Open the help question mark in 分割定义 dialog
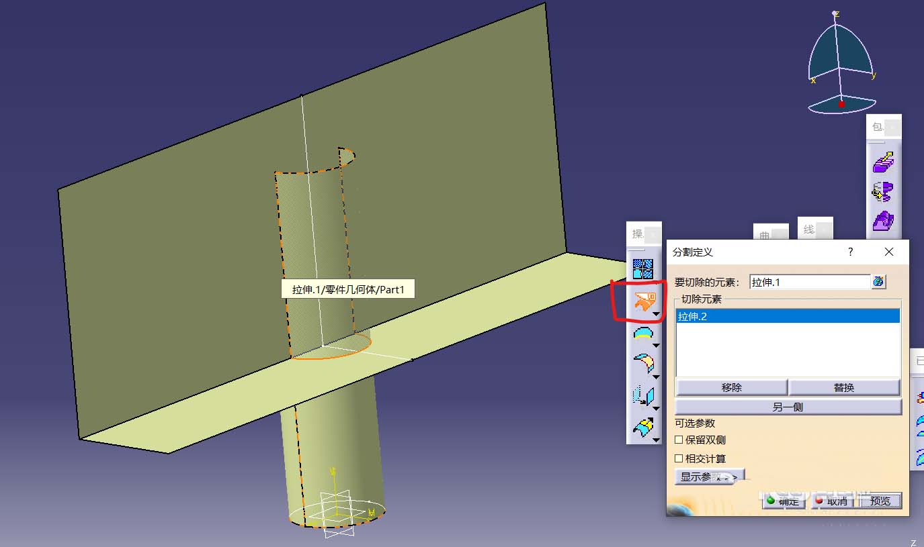 pos(851,252)
